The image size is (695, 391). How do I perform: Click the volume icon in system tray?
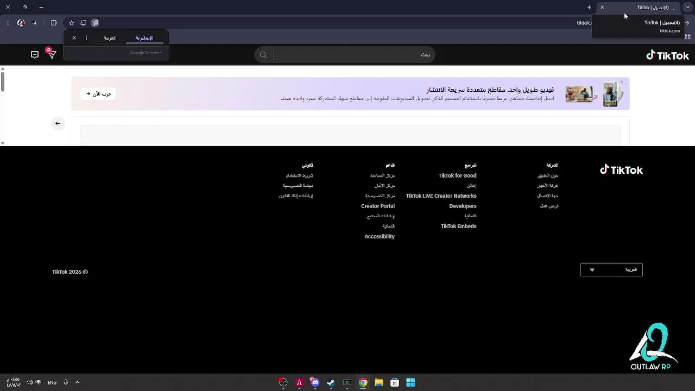pyautogui.click(x=29, y=382)
